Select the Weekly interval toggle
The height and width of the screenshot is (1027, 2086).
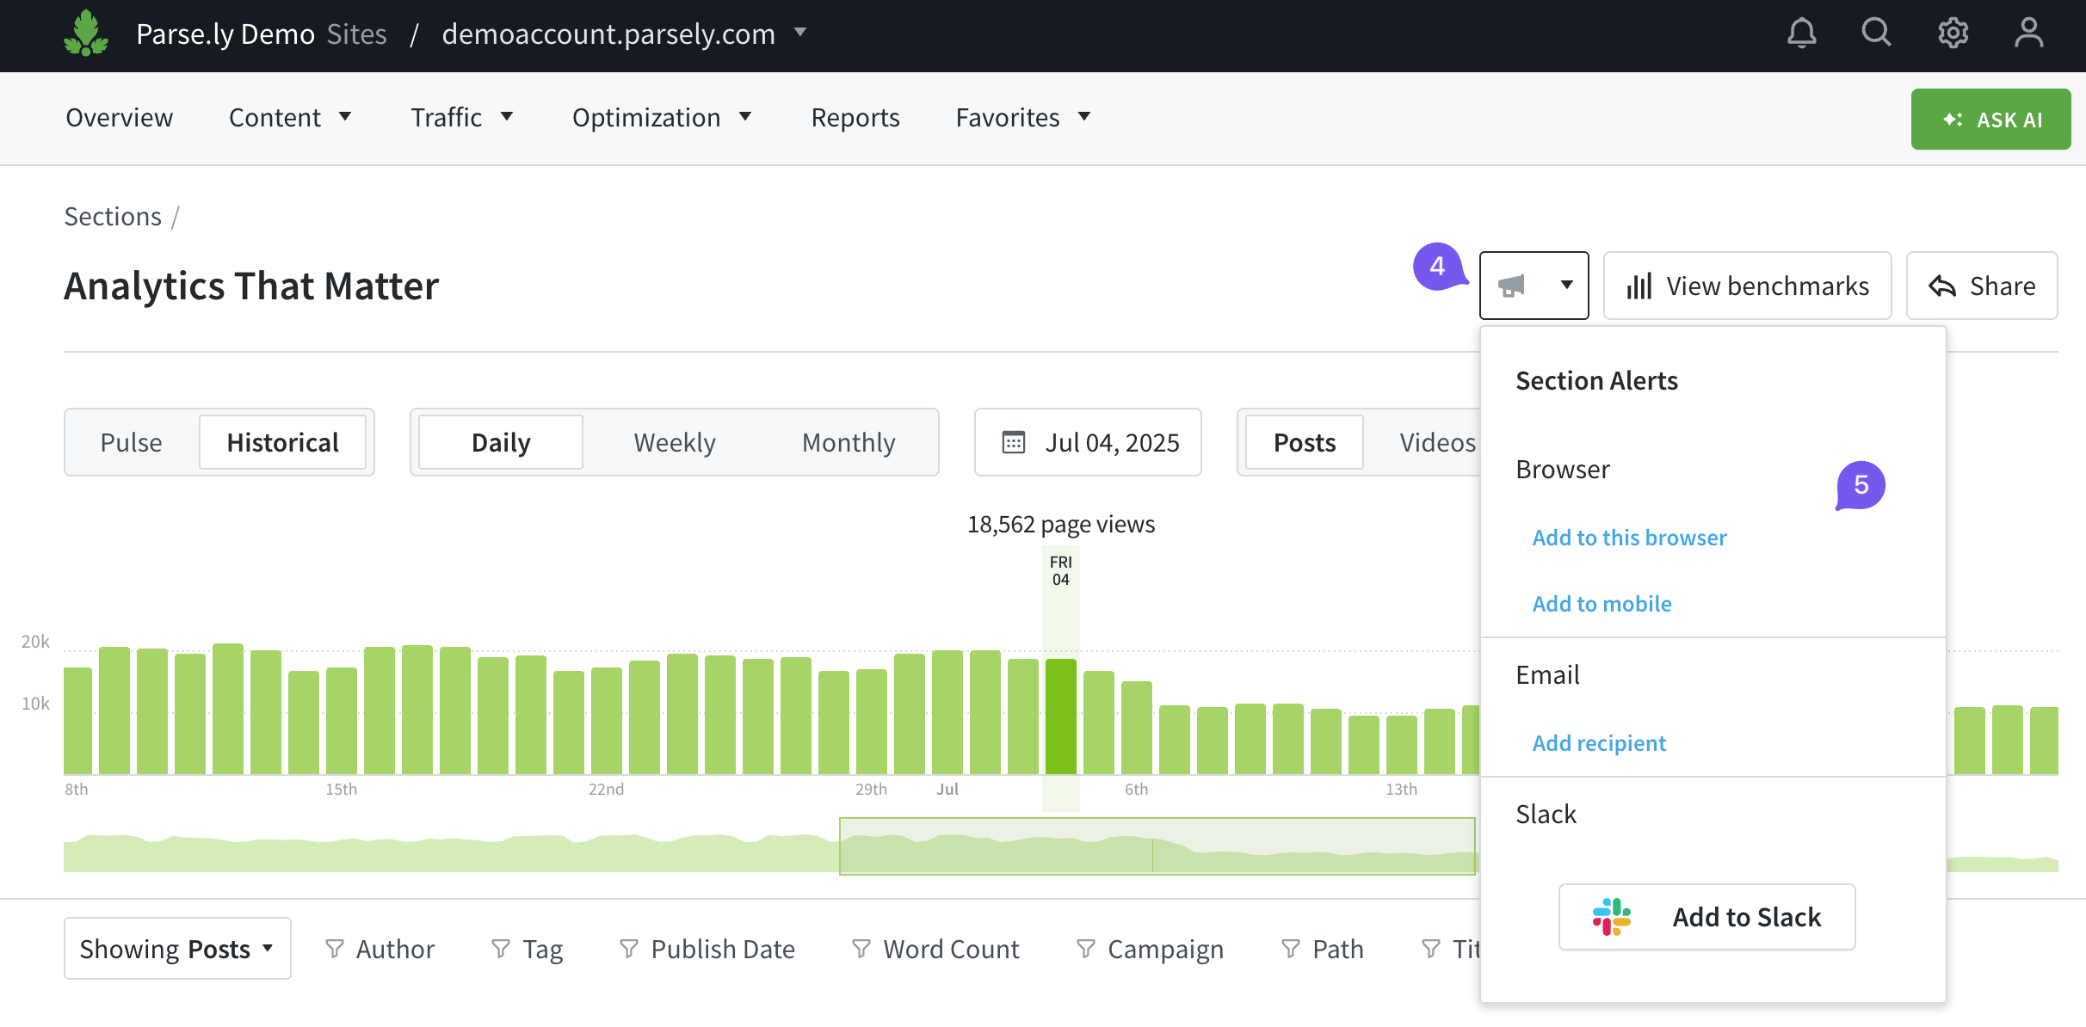pyautogui.click(x=675, y=442)
